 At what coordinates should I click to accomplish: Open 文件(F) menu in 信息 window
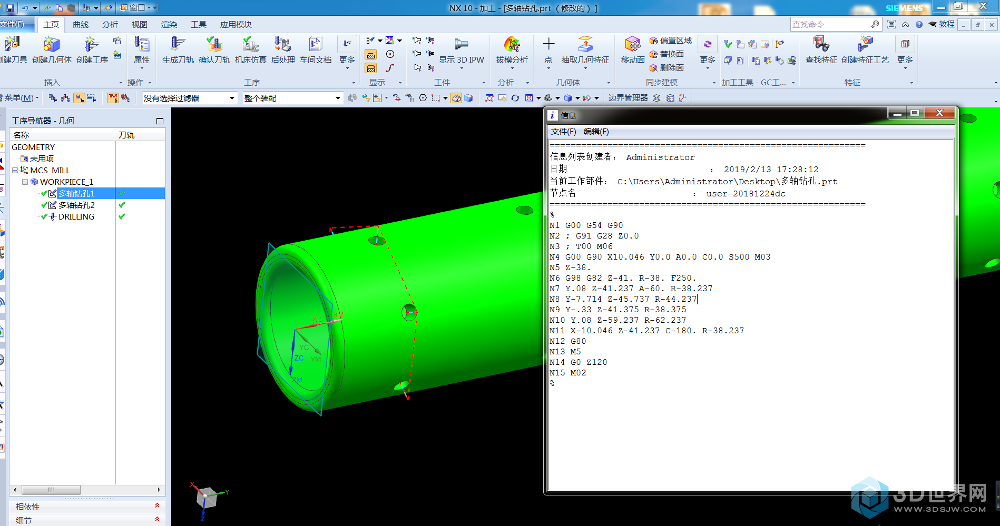(563, 132)
